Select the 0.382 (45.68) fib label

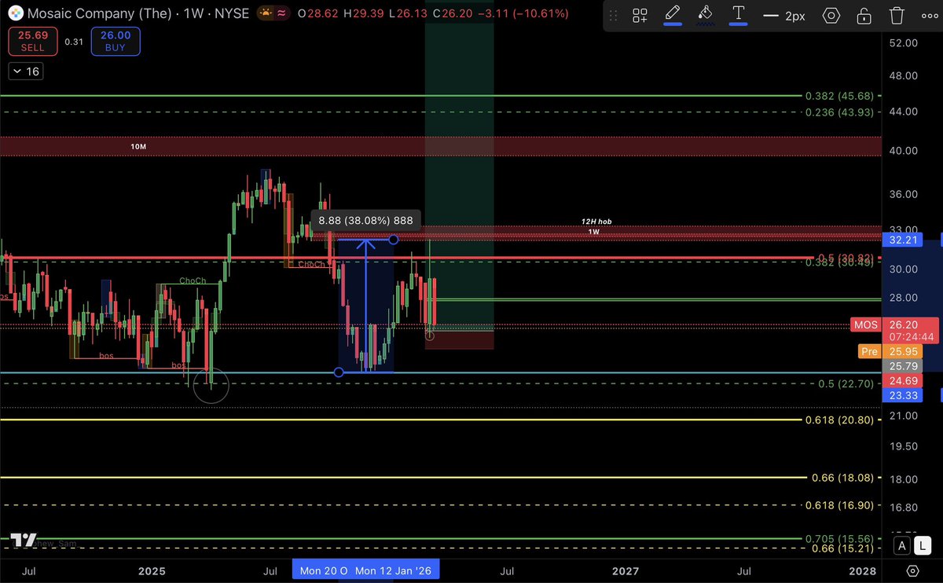[x=840, y=96]
